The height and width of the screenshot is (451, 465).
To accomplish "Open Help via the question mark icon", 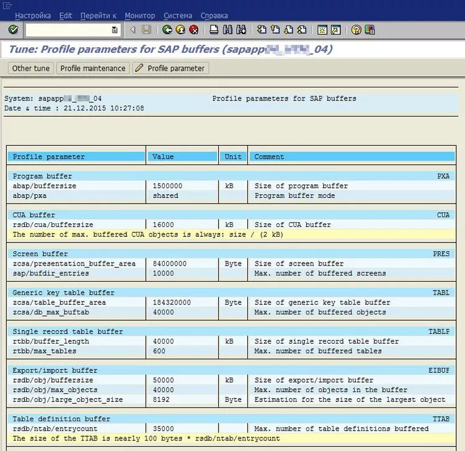I will 356,30.
